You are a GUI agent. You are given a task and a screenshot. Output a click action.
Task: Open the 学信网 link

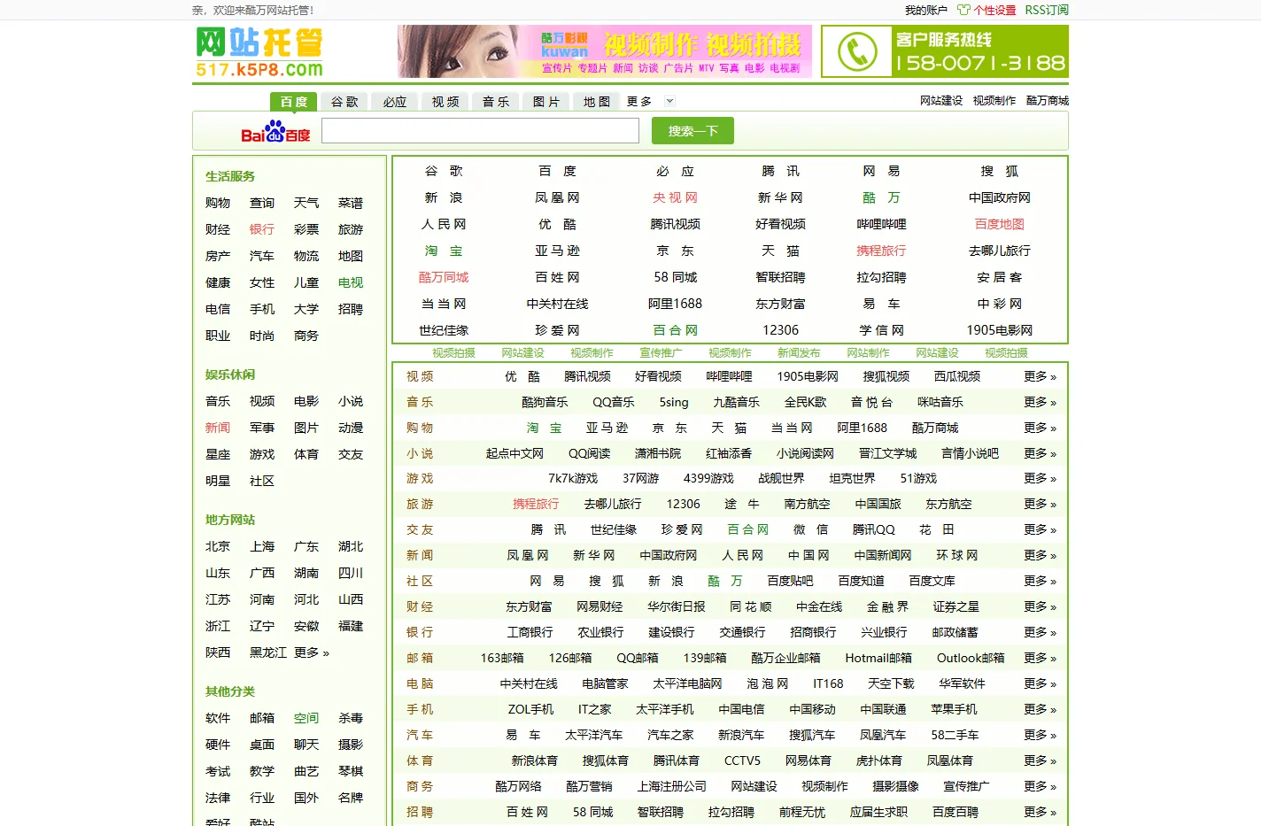click(x=882, y=330)
